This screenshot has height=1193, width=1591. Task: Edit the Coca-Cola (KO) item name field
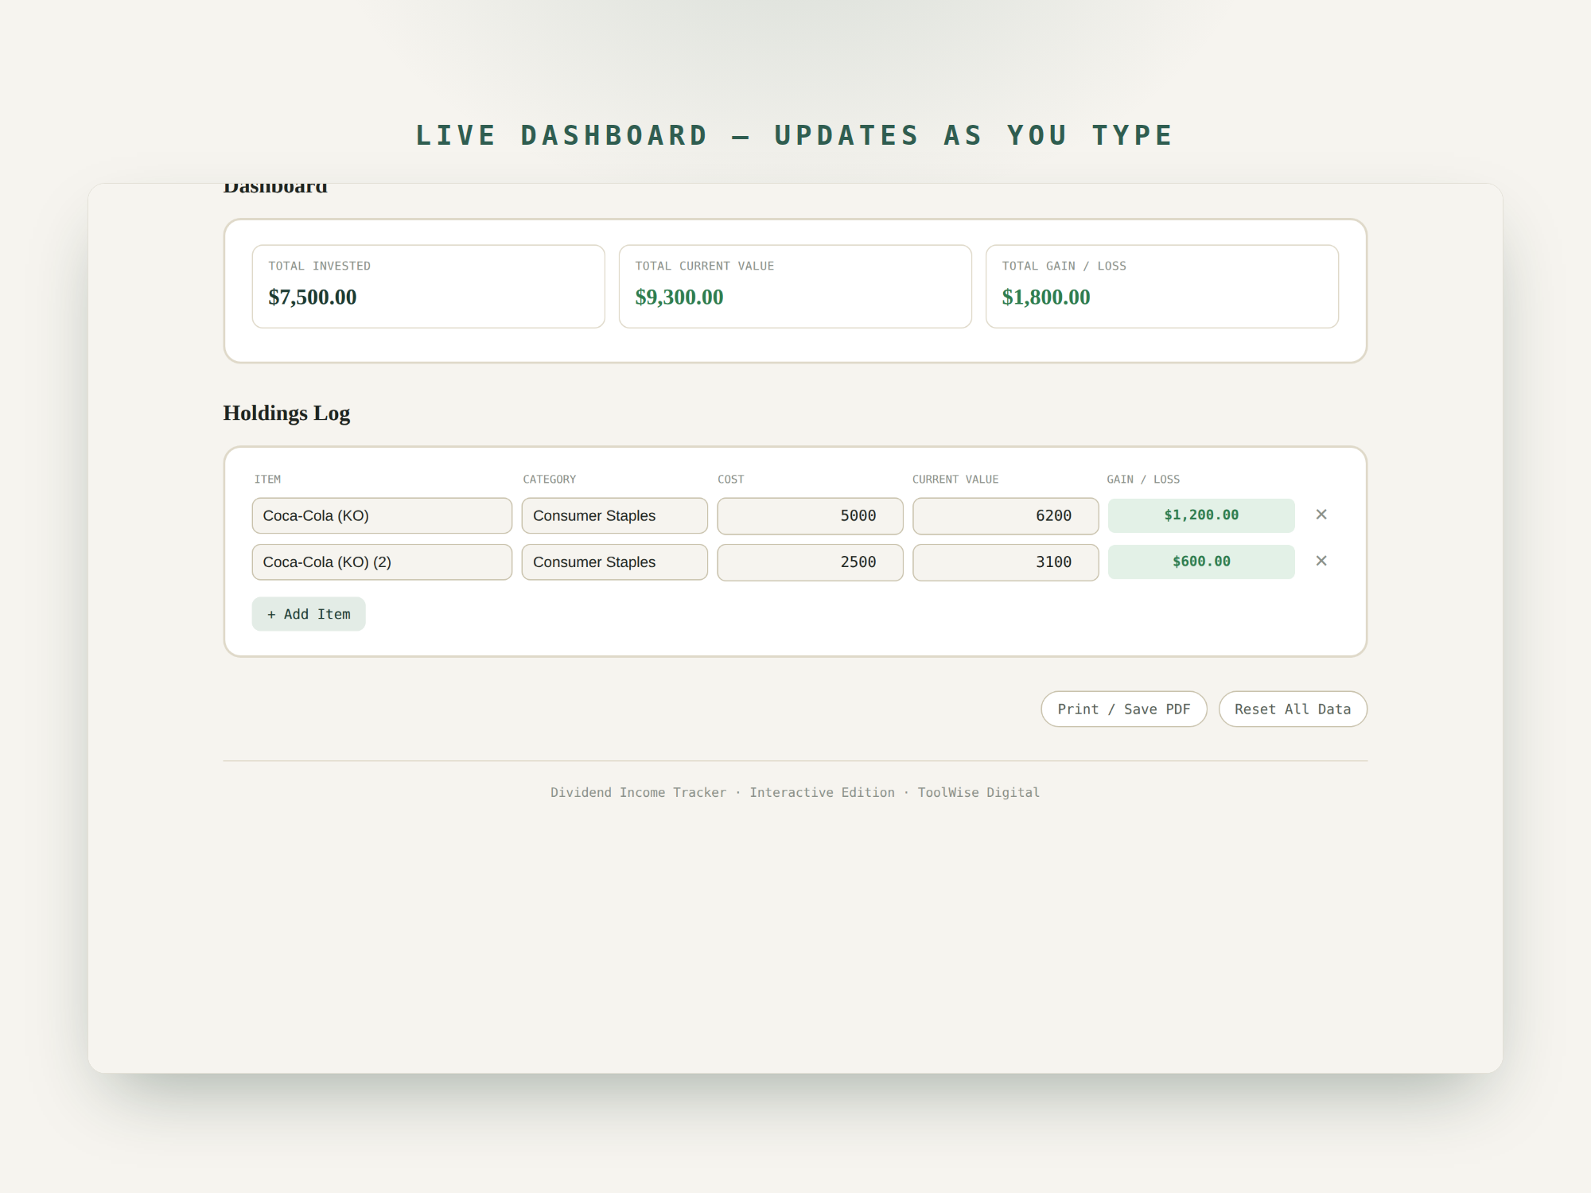click(382, 515)
